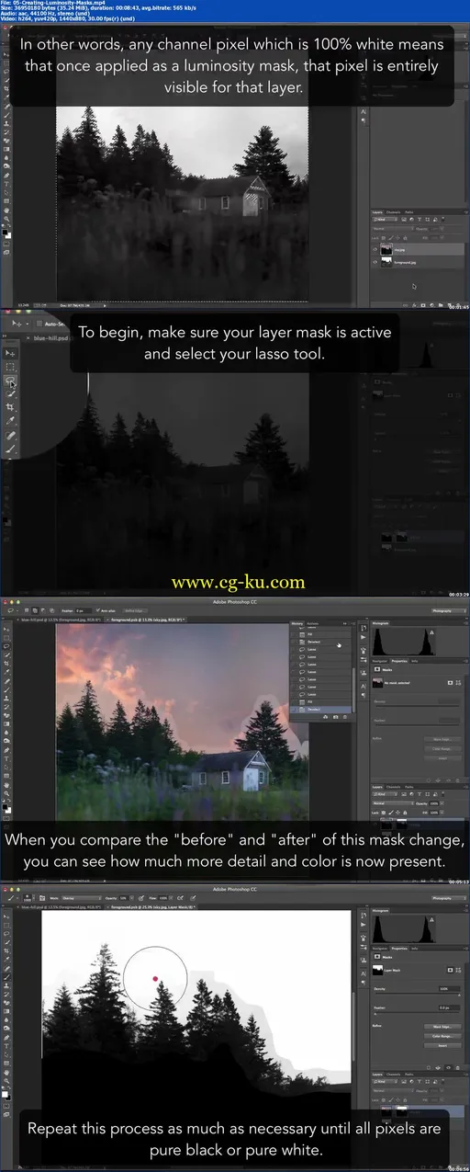The height and width of the screenshot is (1172, 470).
Task: Open the Photography workspace dropdown in bottom frame
Action: coord(449,898)
